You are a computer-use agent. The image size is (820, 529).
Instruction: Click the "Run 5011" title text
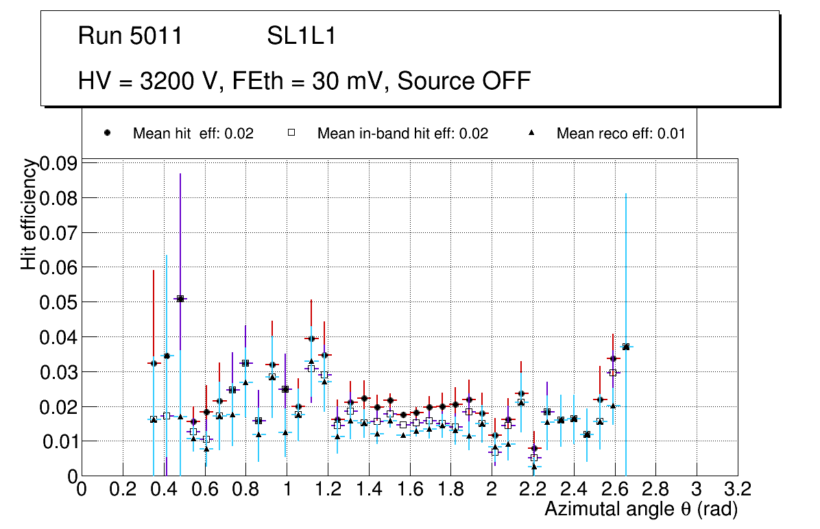coord(130,36)
